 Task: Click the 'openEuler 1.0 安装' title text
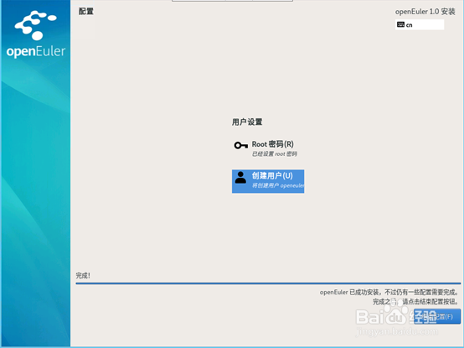(x=425, y=12)
